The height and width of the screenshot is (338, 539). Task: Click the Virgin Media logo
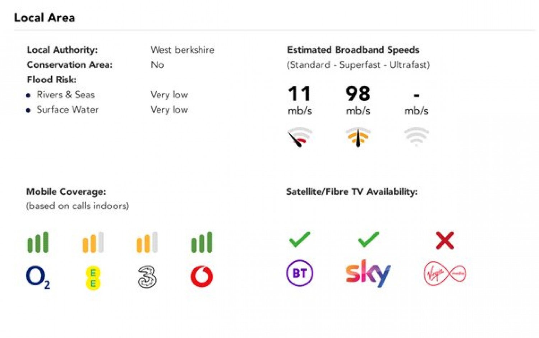point(445,274)
